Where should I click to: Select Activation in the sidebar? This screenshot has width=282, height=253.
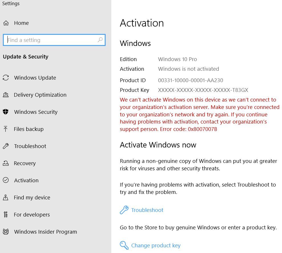click(x=26, y=180)
